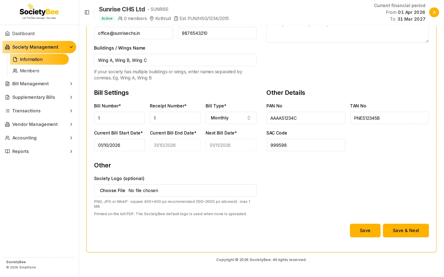Click the TAN No input field

pos(389,118)
